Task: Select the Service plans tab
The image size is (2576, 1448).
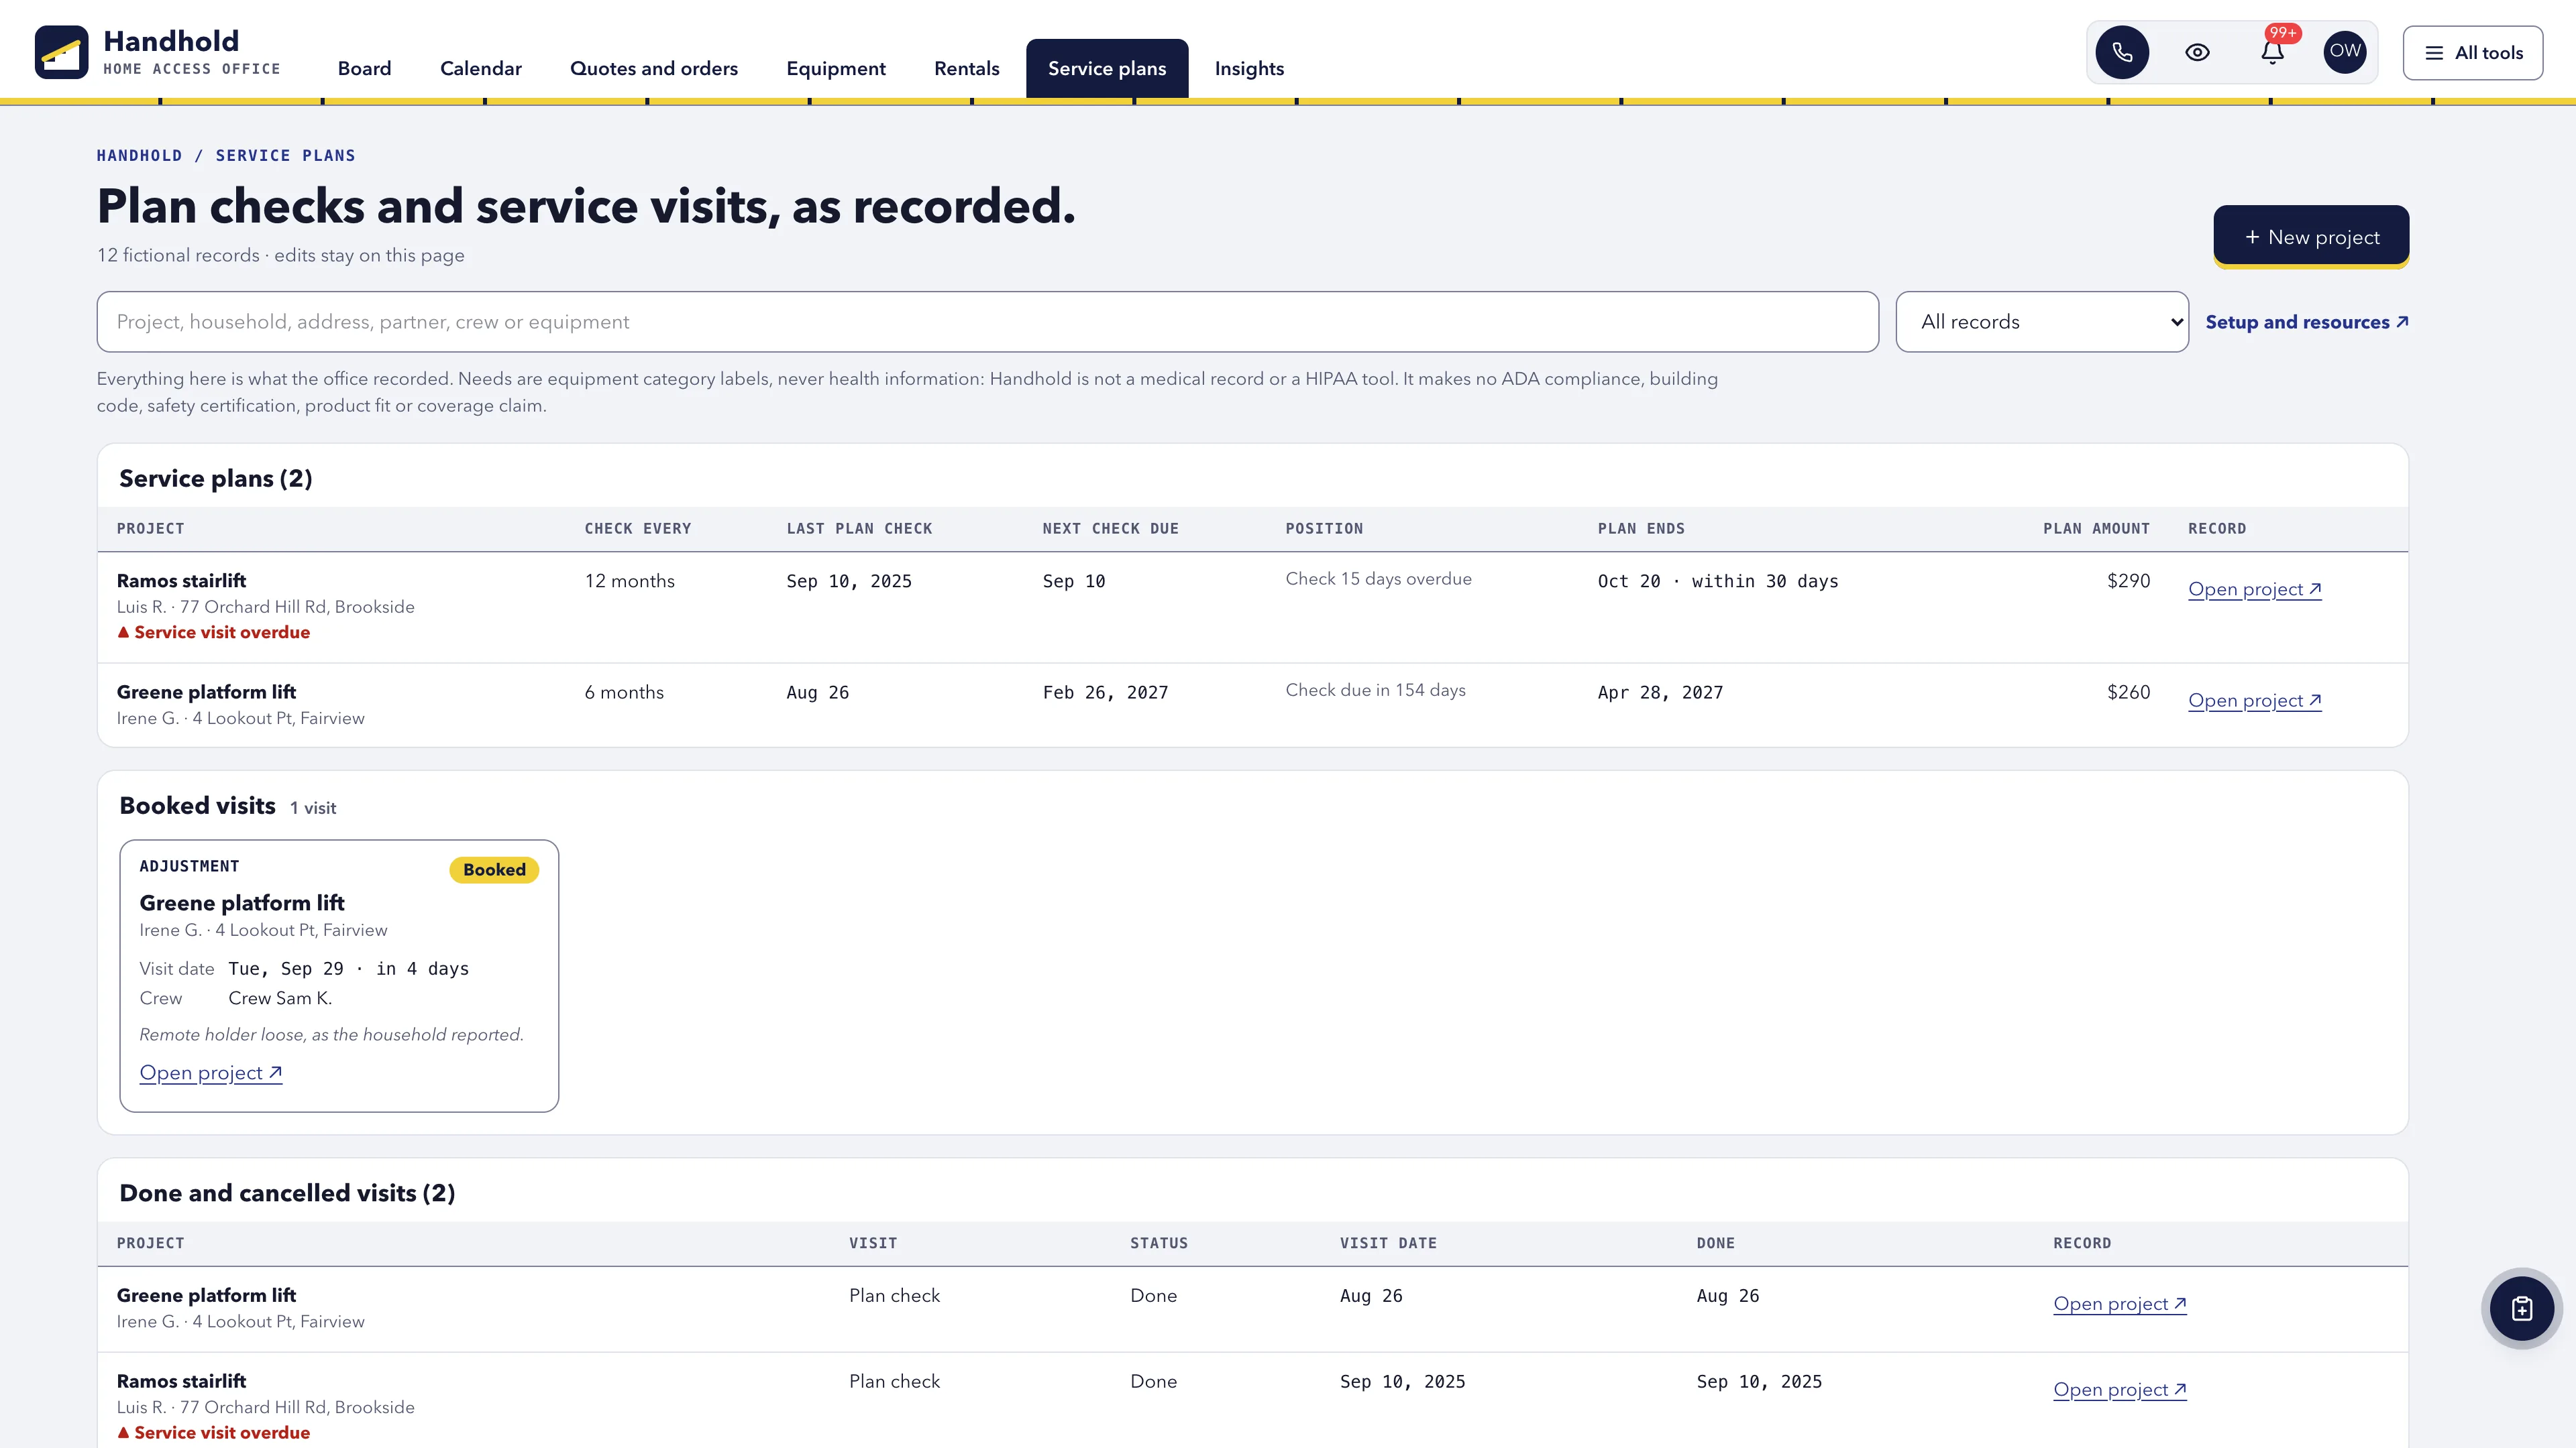Action: (1107, 68)
